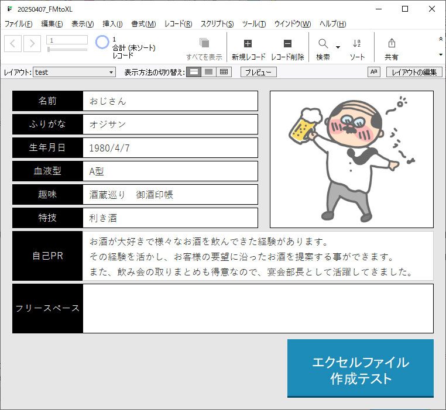This screenshot has width=446, height=410.
Task: Switch to Form view icon
Action: coord(194,72)
